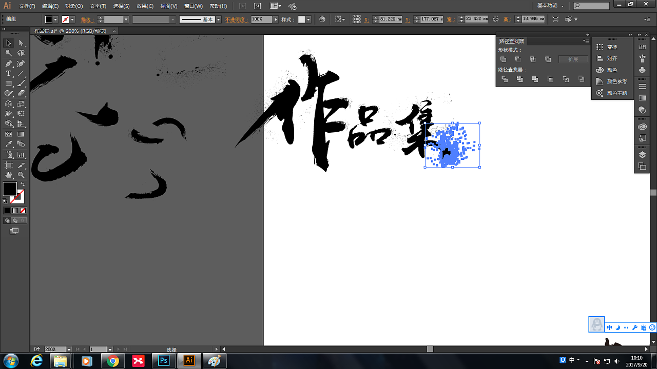Select the Line Segment tool
The height and width of the screenshot is (369, 657).
pyautogui.click(x=21, y=74)
